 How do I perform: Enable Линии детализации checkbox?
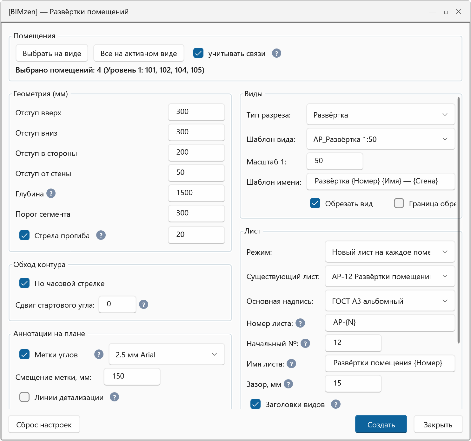(24, 397)
